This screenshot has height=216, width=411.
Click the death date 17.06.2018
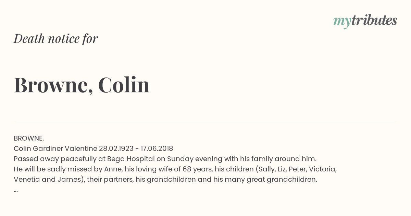[157, 148]
